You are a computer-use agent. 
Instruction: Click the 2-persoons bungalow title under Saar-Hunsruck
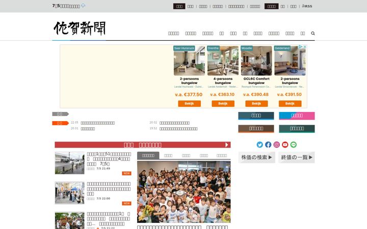[189, 81]
